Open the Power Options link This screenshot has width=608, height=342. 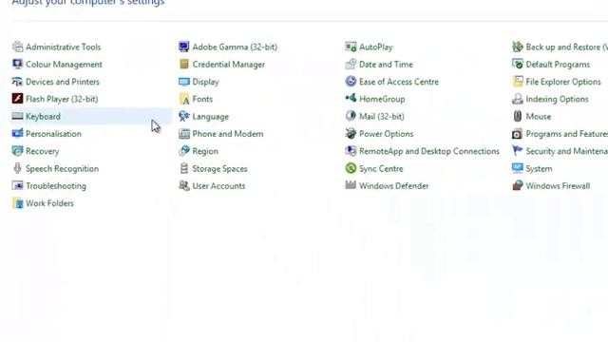point(387,134)
